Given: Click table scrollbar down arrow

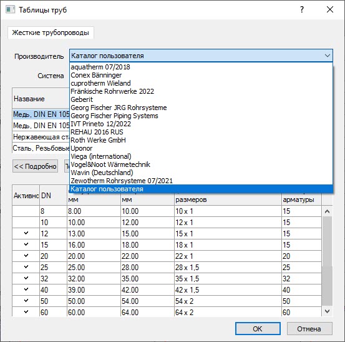Looking at the screenshot, I should (x=327, y=311).
